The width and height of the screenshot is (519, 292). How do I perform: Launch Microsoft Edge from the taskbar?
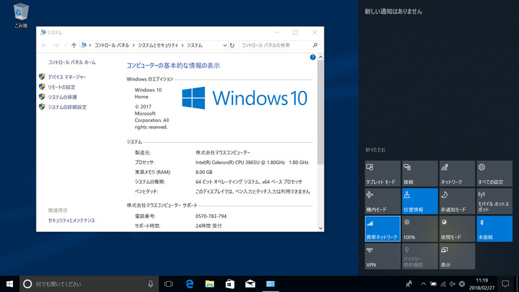pos(189,284)
